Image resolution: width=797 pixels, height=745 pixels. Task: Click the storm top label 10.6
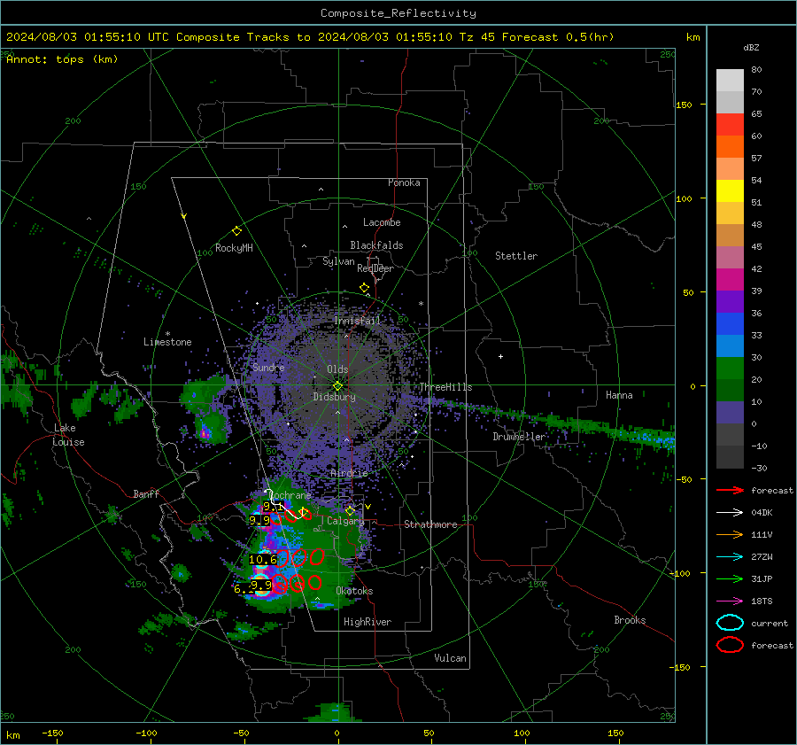pos(262,560)
